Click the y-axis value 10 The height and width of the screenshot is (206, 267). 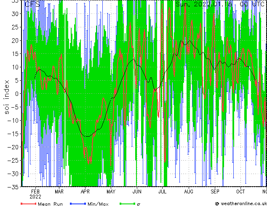point(15,67)
